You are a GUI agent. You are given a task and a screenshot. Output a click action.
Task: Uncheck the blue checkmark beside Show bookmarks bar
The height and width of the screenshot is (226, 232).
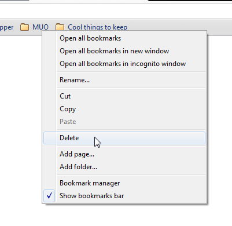pyautogui.click(x=49, y=196)
